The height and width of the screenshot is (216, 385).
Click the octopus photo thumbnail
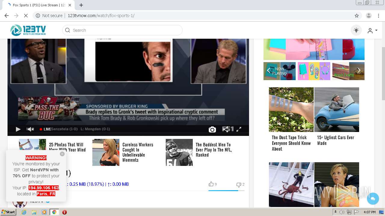tap(291, 184)
